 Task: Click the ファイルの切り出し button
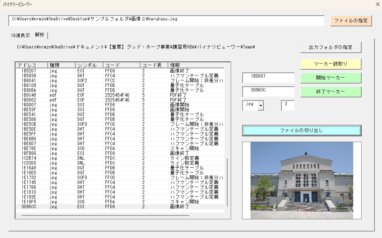302,131
